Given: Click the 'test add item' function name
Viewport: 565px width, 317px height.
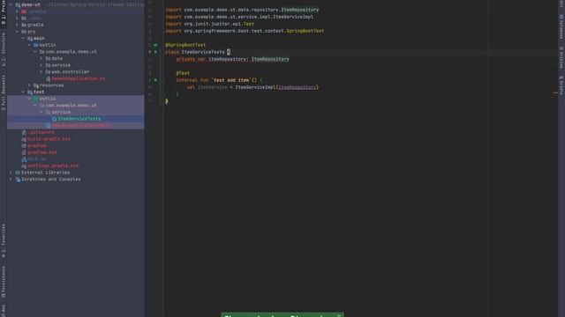Looking at the screenshot, I should (231, 80).
